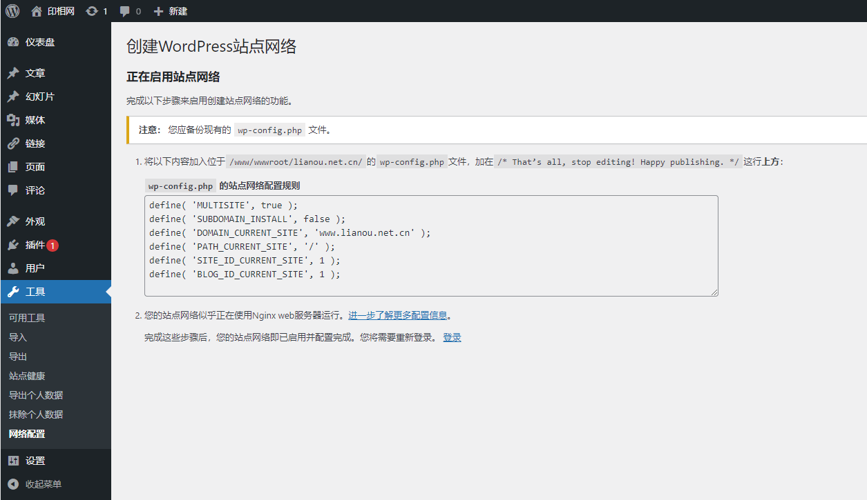Image resolution: width=867 pixels, height=500 pixels.
Task: Click the 评论 comment icon in sidebar
Action: (x=13, y=190)
